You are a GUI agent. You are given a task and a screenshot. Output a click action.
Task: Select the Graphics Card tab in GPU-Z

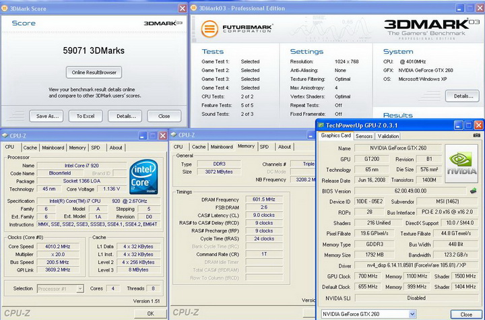pos(335,135)
